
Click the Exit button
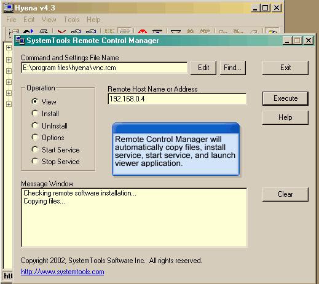285,68
